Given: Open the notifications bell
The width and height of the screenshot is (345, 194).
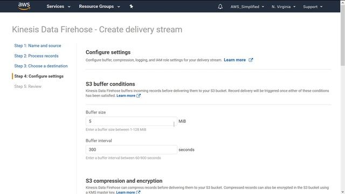Looking at the screenshot, I should [220, 6].
